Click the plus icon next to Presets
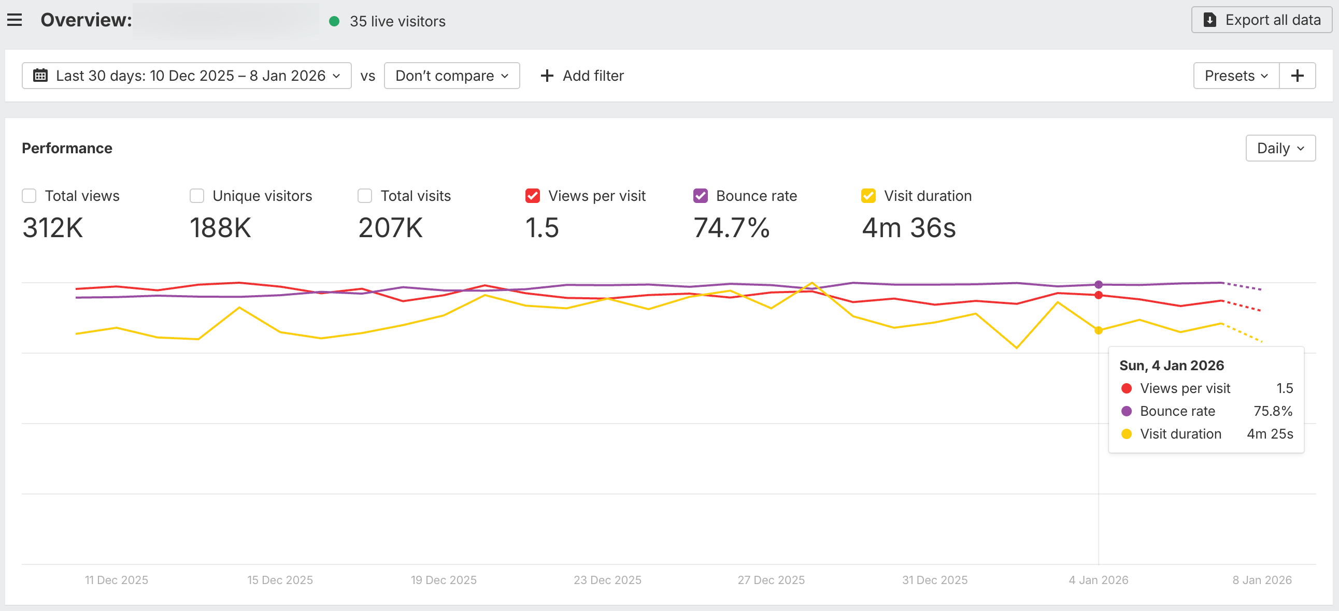 tap(1298, 75)
